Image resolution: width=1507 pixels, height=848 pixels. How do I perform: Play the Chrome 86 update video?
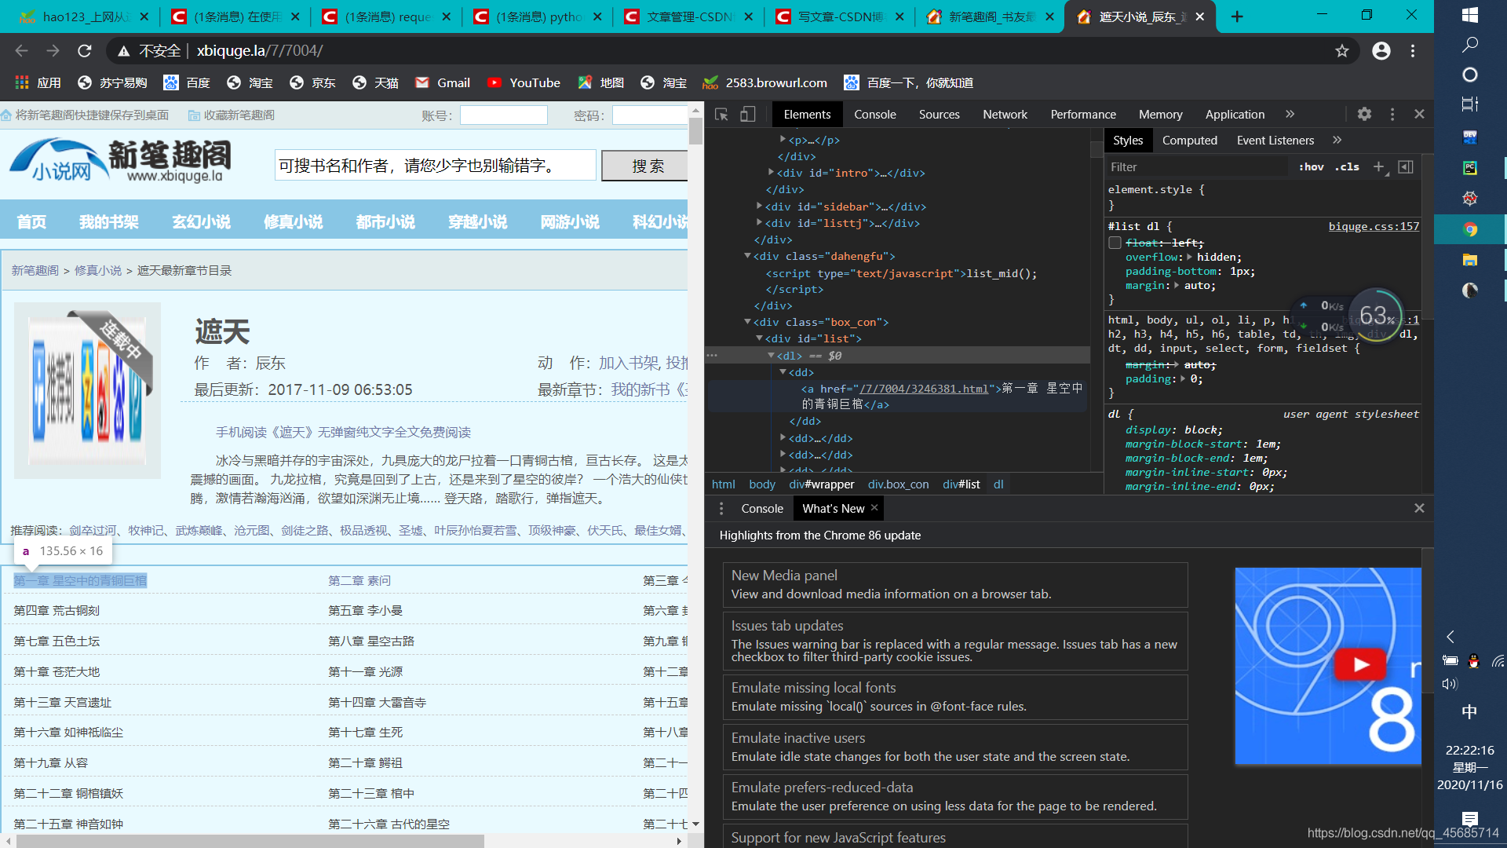tap(1360, 665)
